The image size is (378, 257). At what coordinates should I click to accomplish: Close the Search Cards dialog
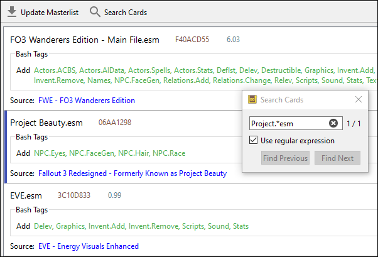point(359,99)
